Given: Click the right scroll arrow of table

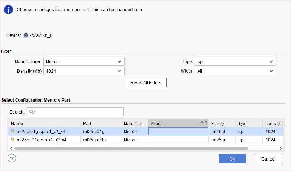Looking at the screenshot, I should 281,148.
